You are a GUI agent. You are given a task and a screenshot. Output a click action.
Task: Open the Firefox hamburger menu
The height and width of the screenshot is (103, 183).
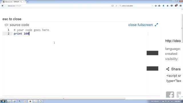pos(180,6)
